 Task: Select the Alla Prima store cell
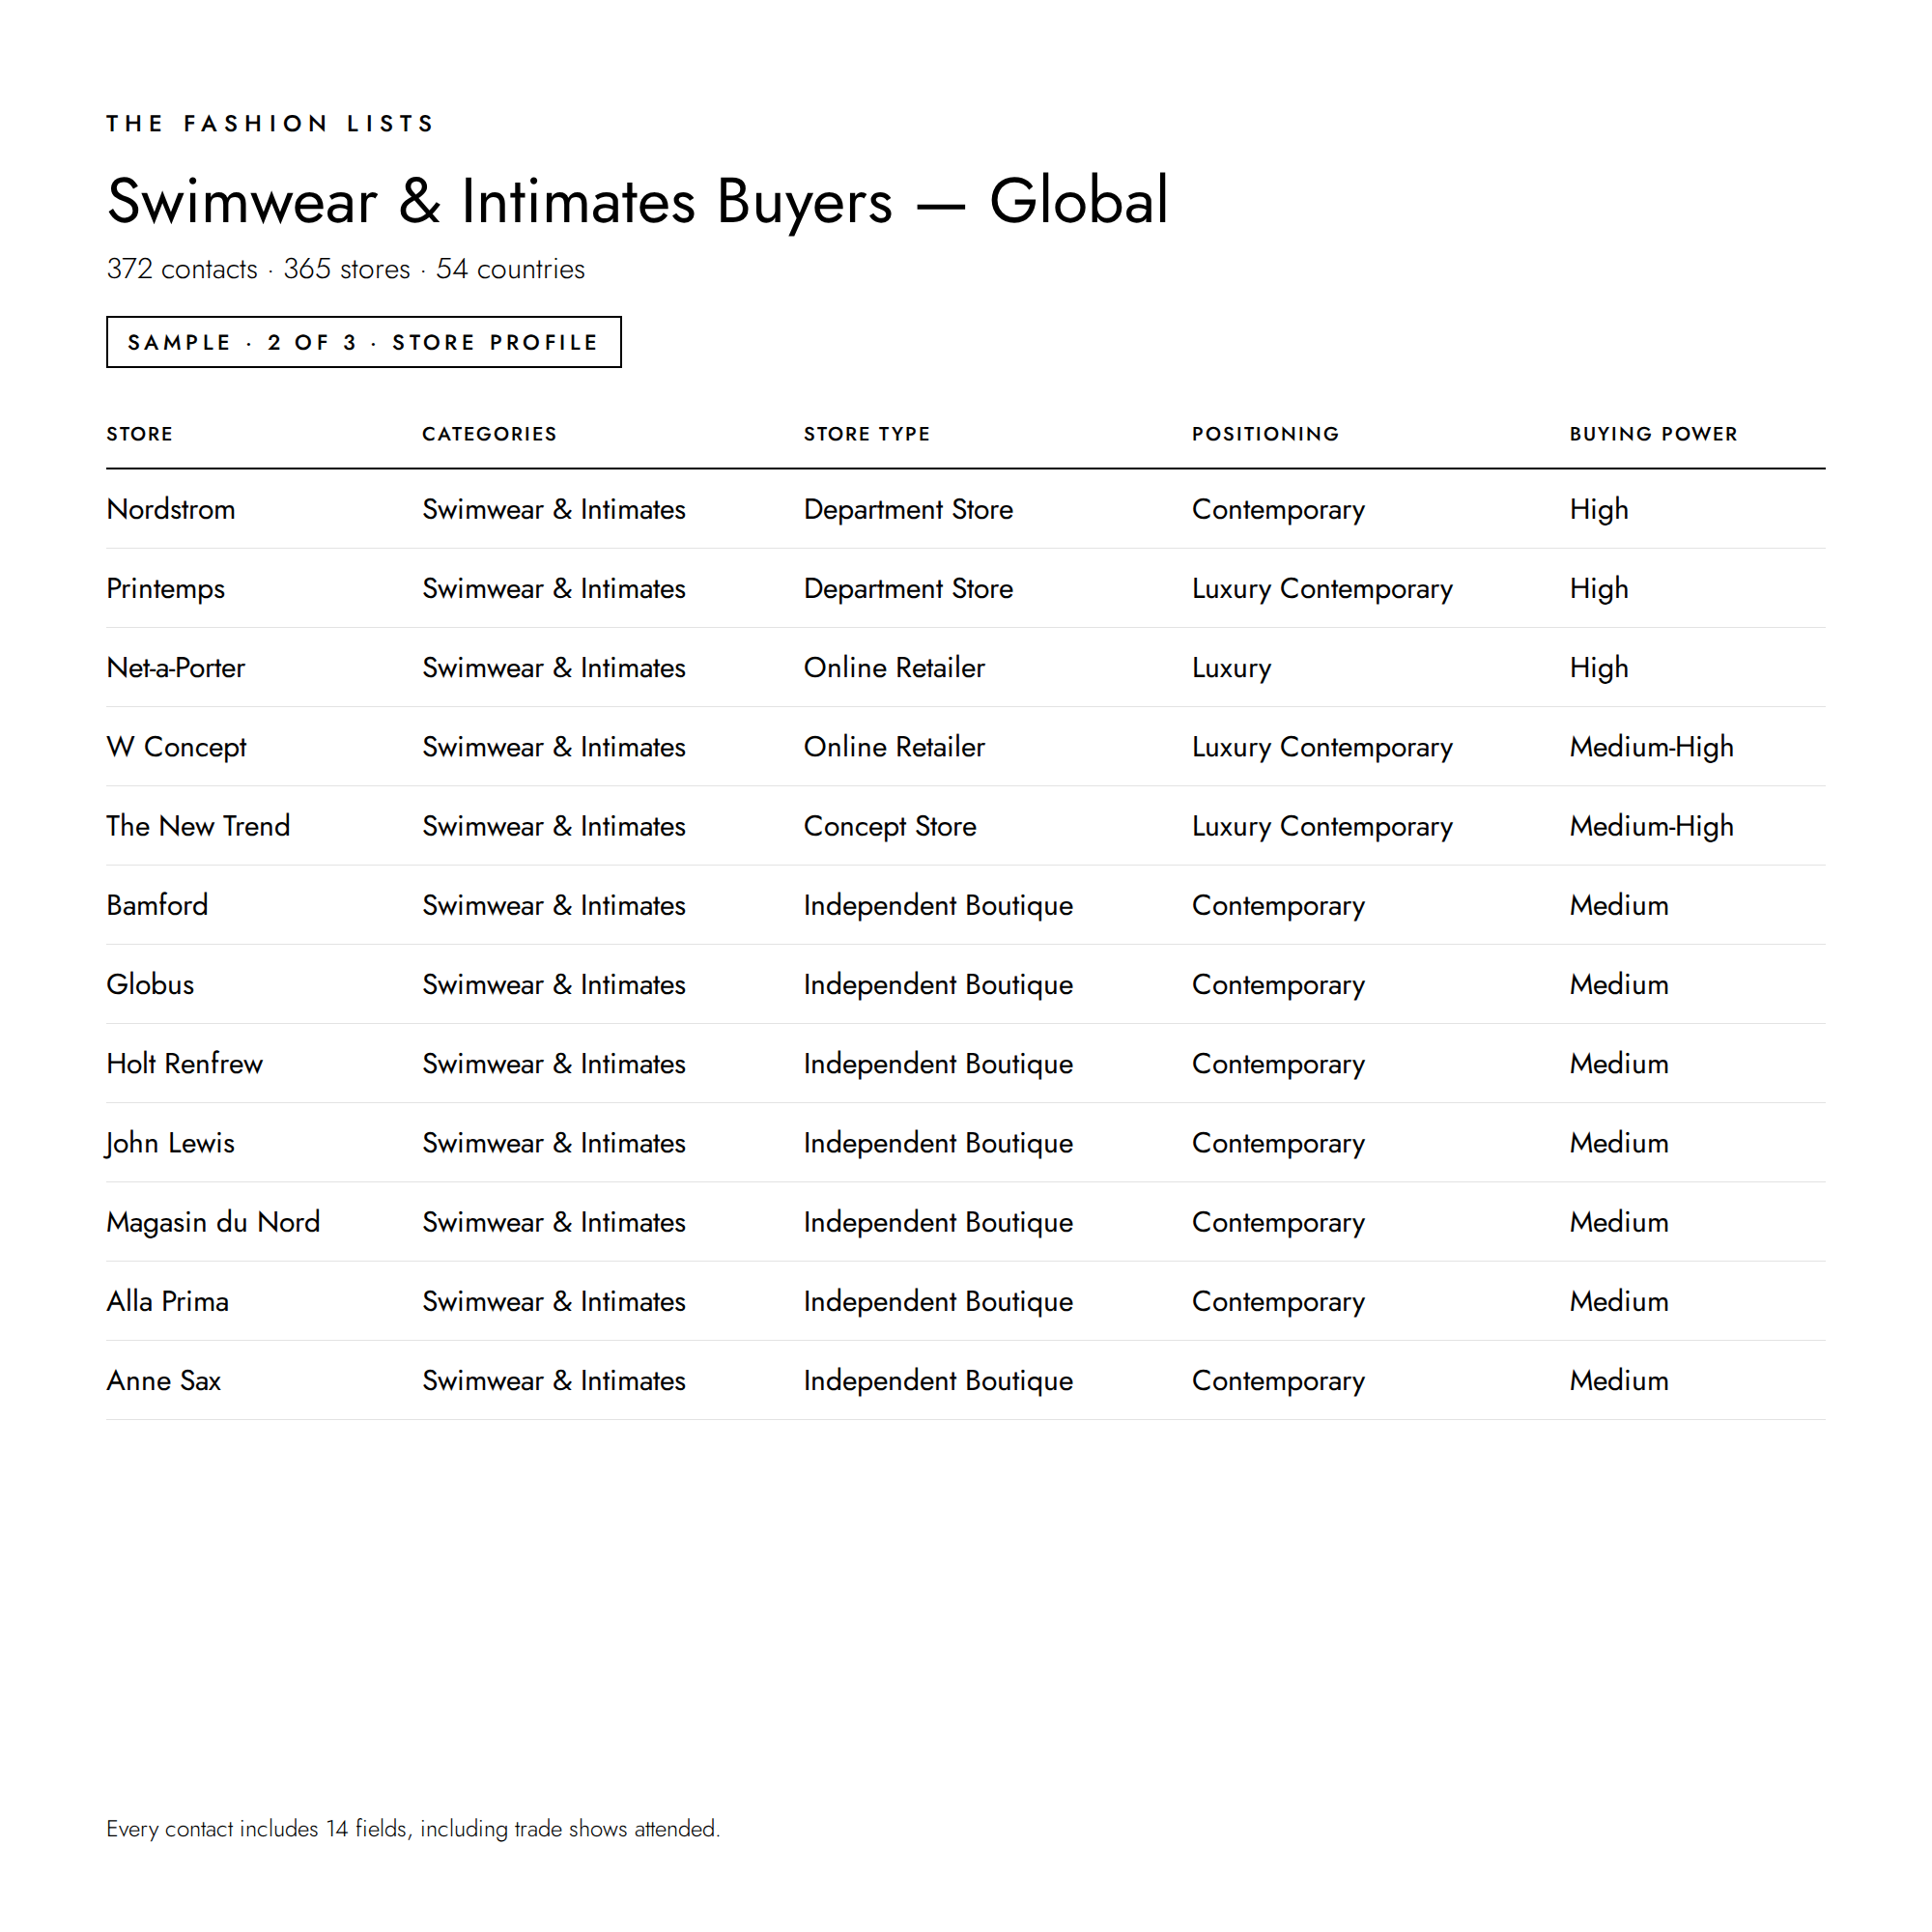click(x=168, y=1301)
